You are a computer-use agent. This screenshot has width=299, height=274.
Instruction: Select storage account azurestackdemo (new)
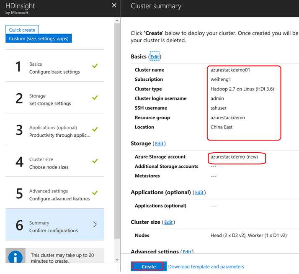click(x=234, y=157)
